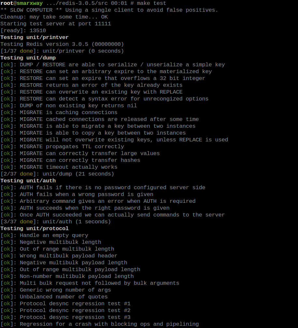
Task: Select the "[1/37 done]: unit/printver" summary line
Action: pyautogui.click(x=62, y=51)
